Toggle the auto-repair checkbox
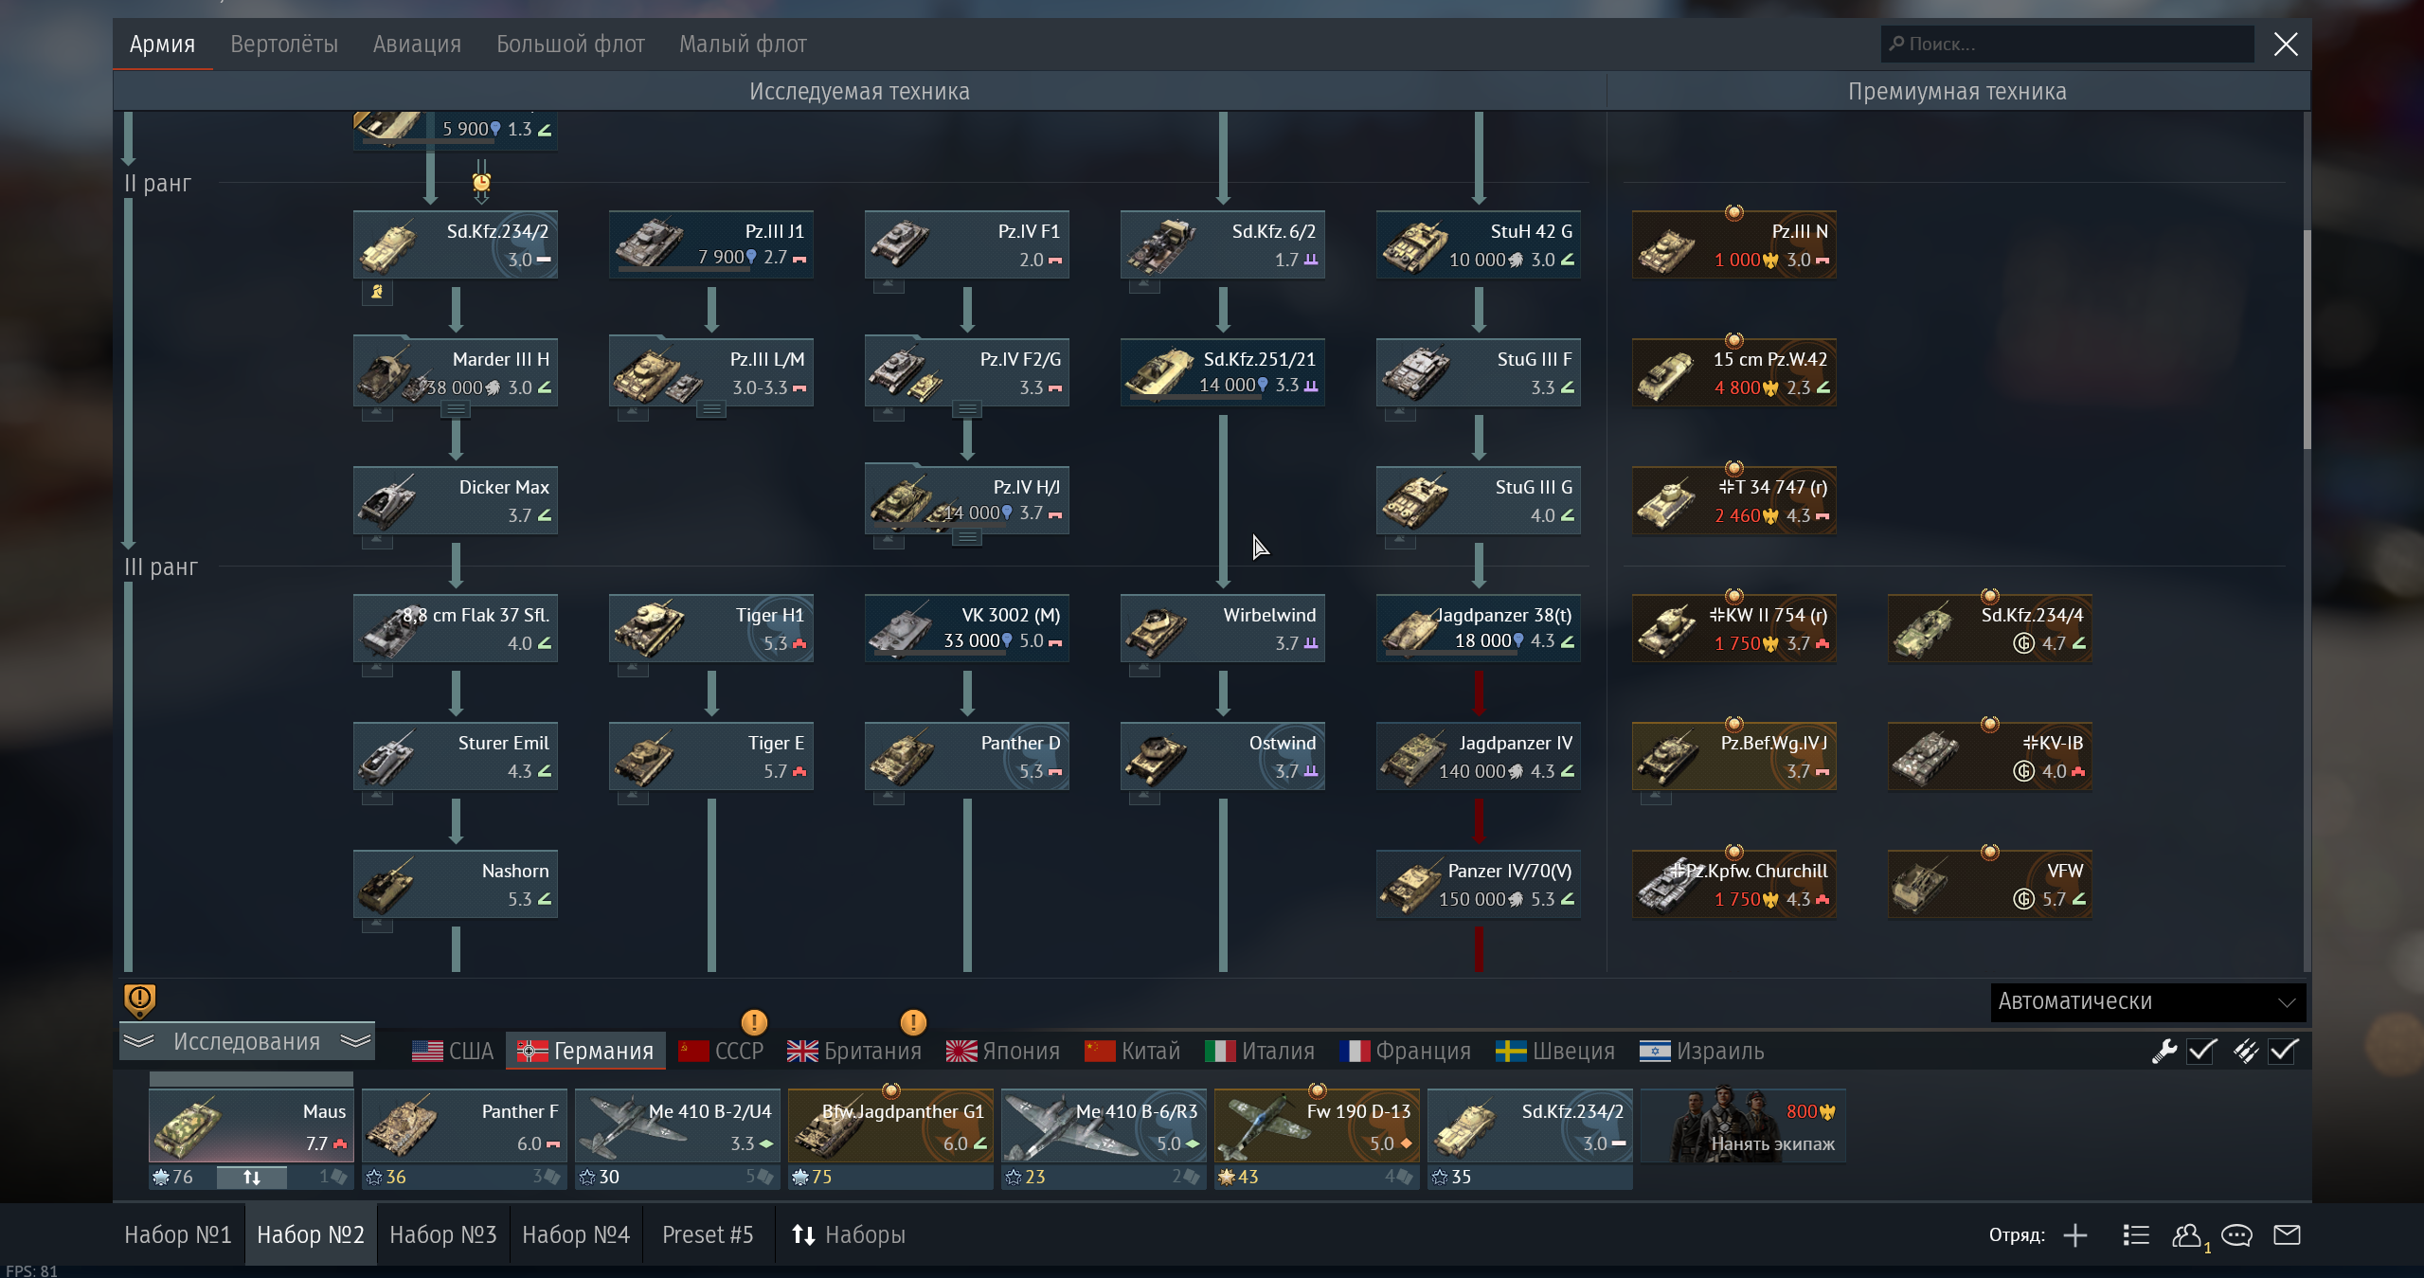This screenshot has height=1278, width=2424. tap(2201, 1051)
